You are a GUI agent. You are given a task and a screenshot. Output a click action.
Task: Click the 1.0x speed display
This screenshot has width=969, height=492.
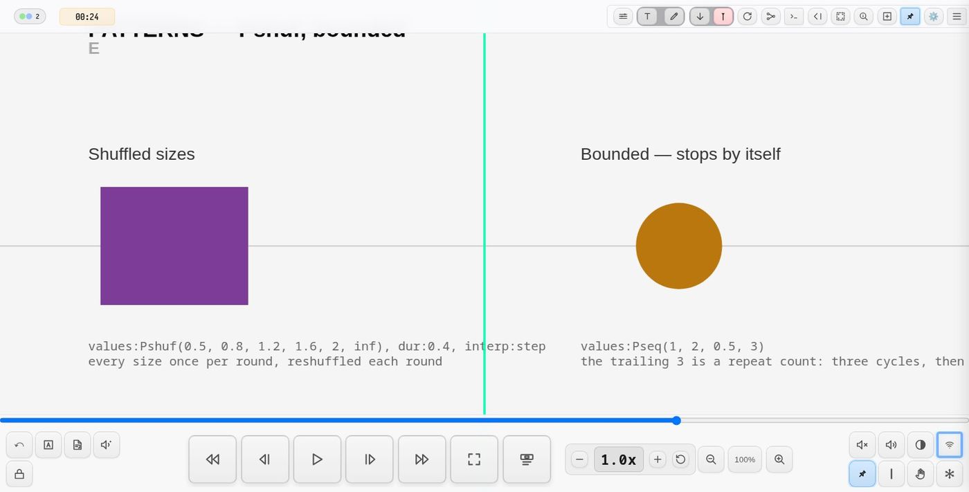click(x=619, y=459)
